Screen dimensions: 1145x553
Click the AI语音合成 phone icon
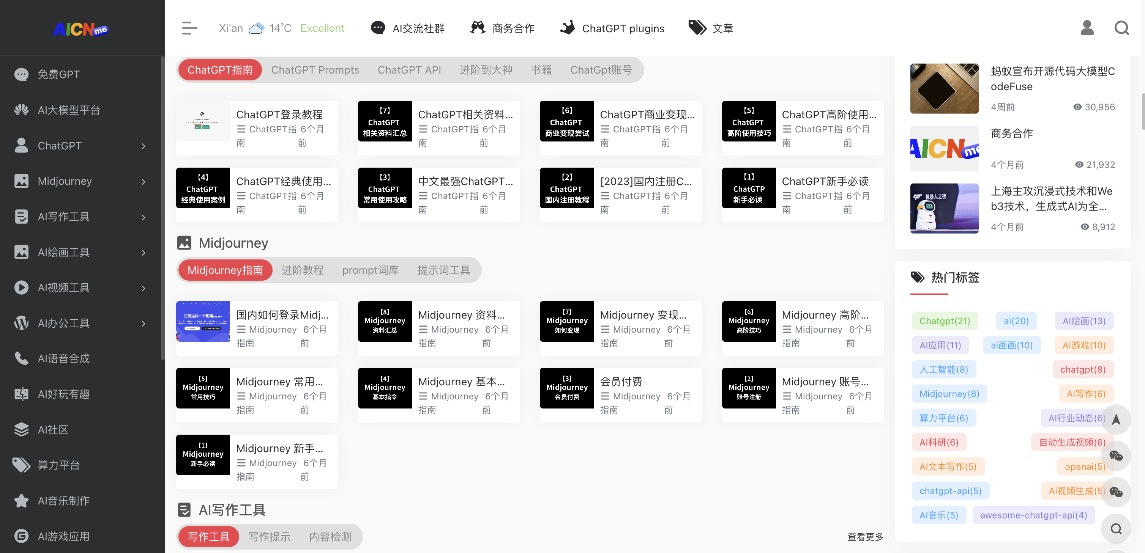[x=21, y=358]
